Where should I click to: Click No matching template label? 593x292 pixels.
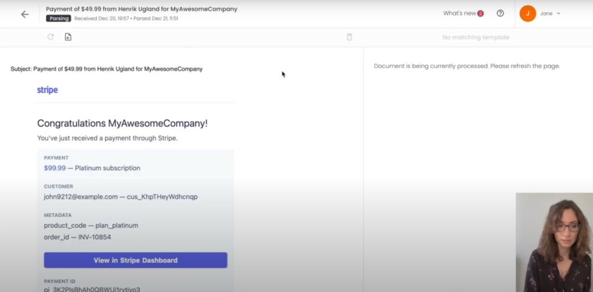(476, 38)
